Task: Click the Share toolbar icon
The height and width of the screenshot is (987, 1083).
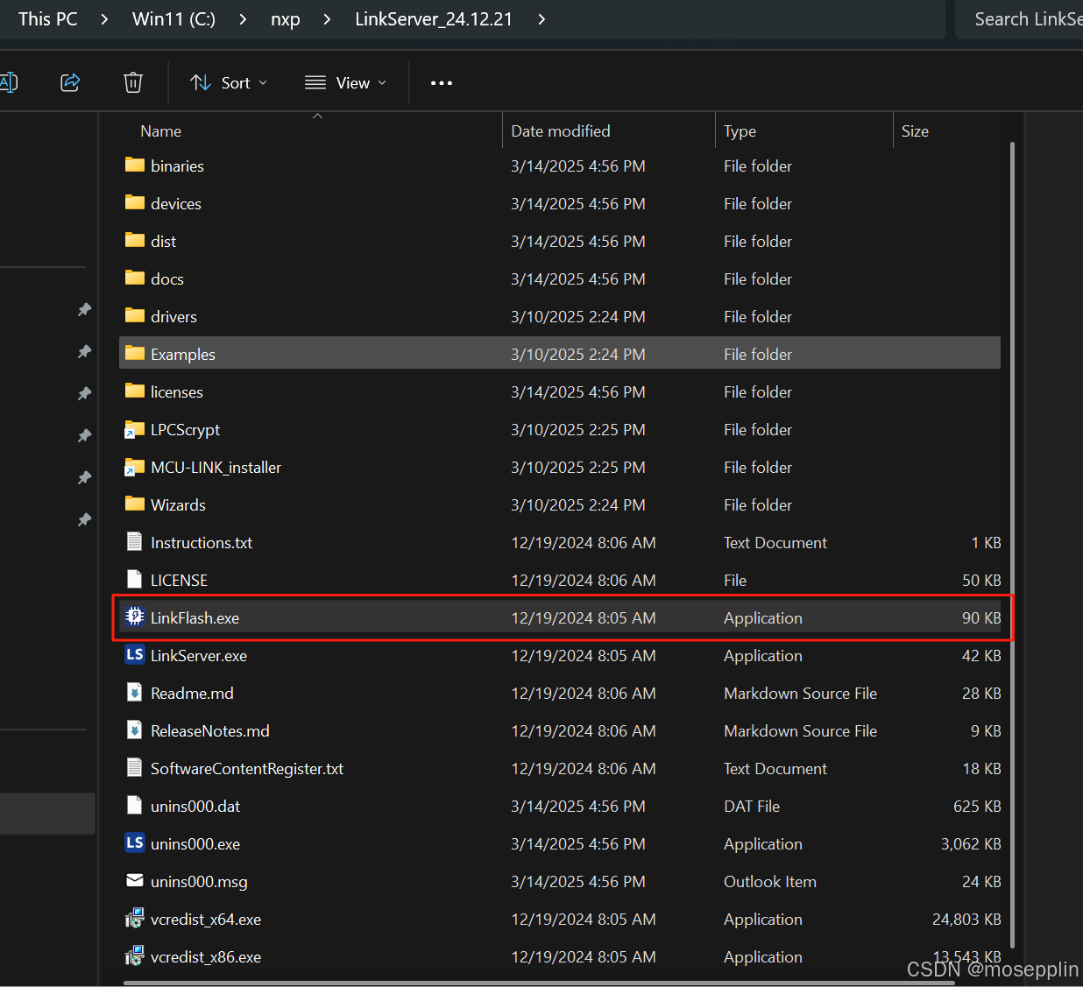Action: (70, 82)
